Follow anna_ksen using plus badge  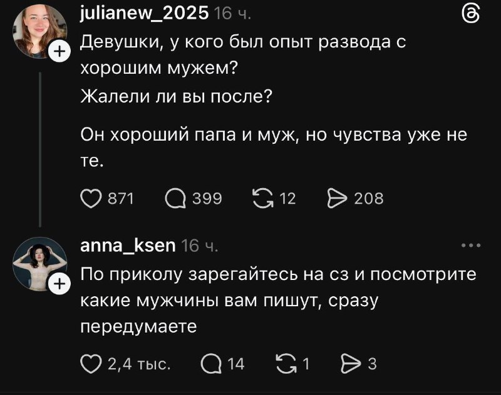(58, 285)
